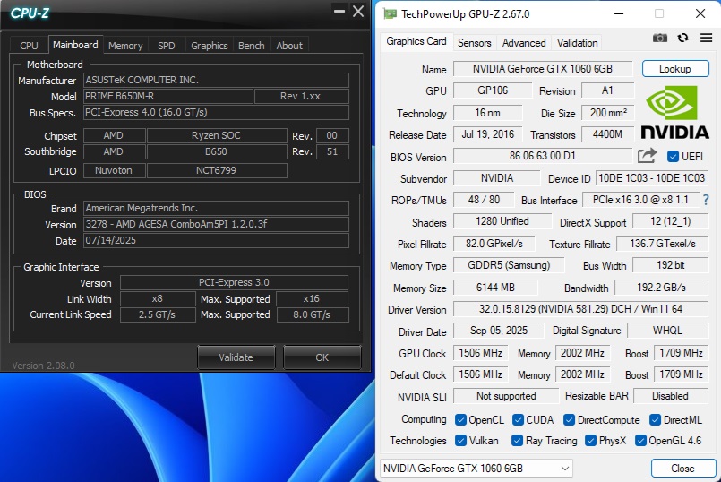Click the BIOS Version value 3278 AGESA
The height and width of the screenshot is (482, 721).
[x=216, y=224]
